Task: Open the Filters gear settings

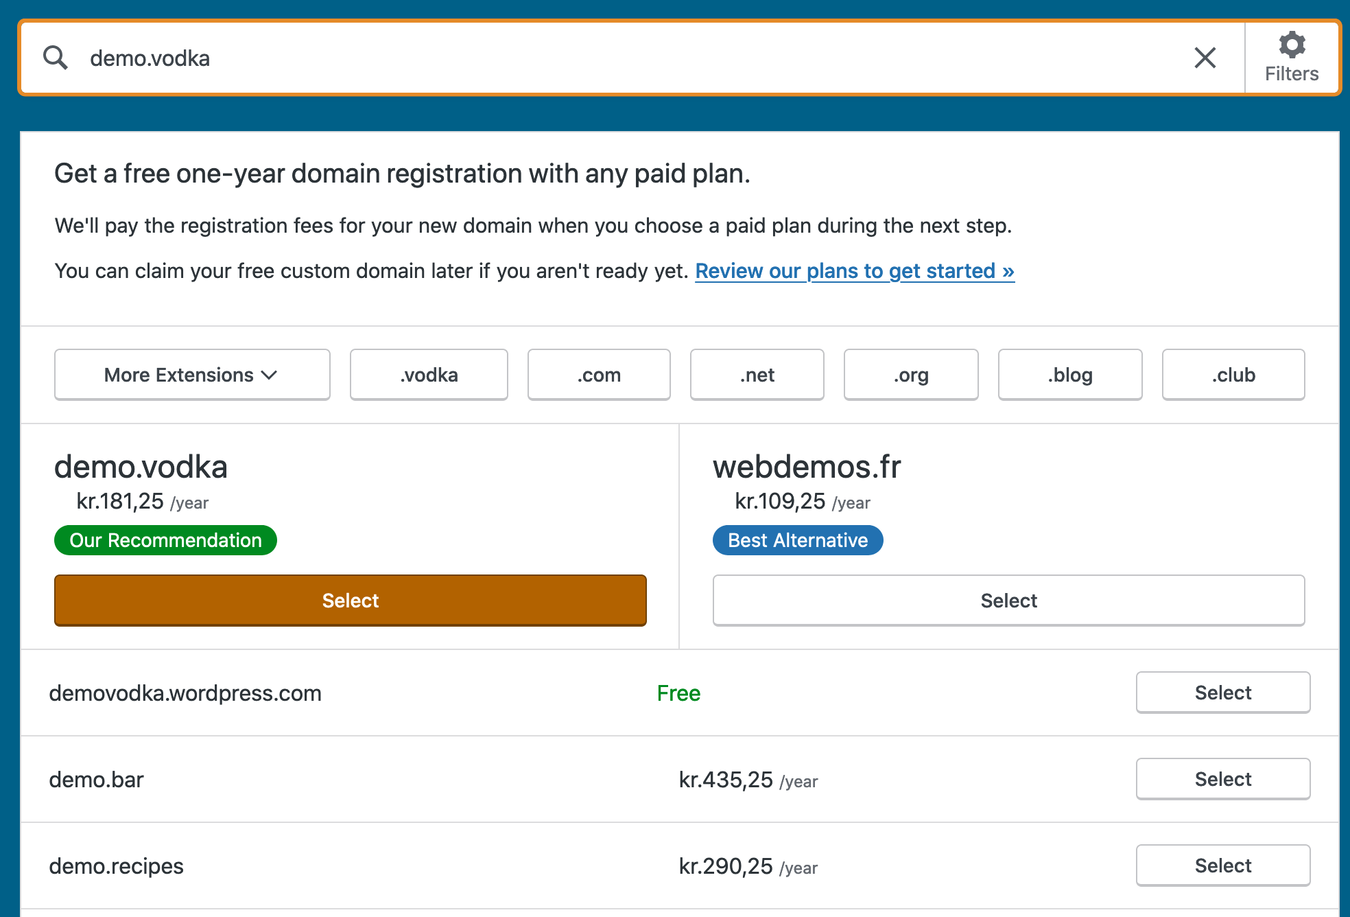Action: click(x=1292, y=58)
